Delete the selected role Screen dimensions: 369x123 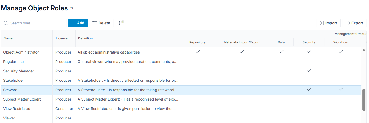pos(101,23)
